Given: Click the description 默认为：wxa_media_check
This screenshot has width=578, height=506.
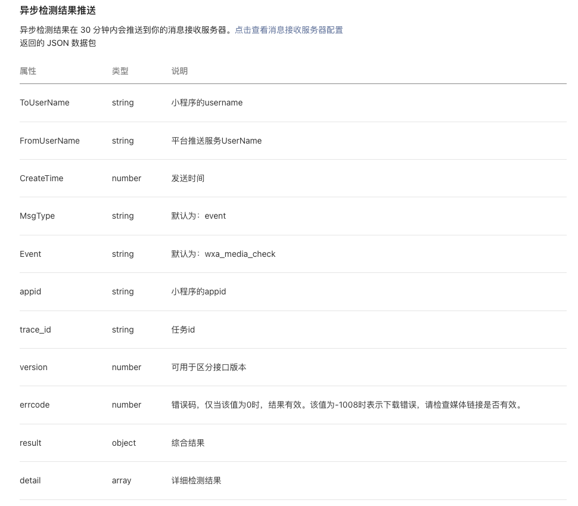Looking at the screenshot, I should [223, 254].
